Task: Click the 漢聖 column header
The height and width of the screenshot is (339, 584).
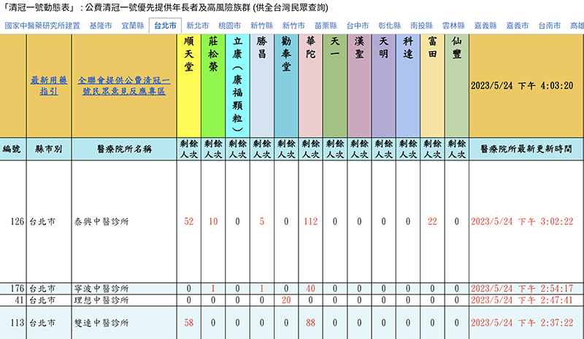Action: pos(359,85)
